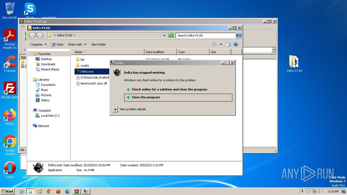
Task: Click the Explorer Forward navigation arrow
Action: click(x=40, y=35)
